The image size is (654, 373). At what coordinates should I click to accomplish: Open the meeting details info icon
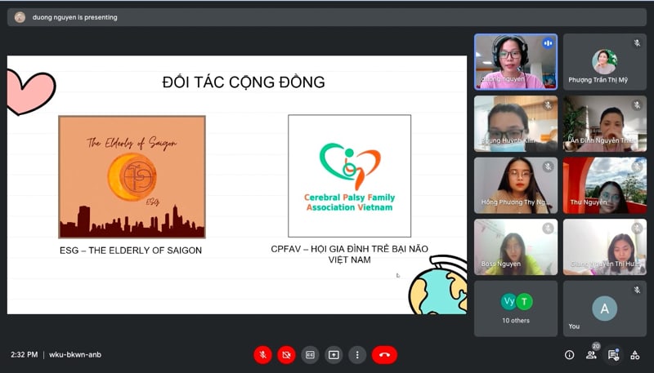pyautogui.click(x=570, y=355)
